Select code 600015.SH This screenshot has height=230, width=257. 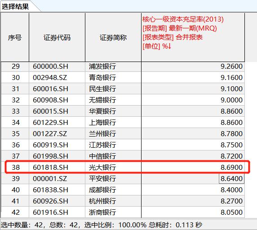tap(50, 111)
